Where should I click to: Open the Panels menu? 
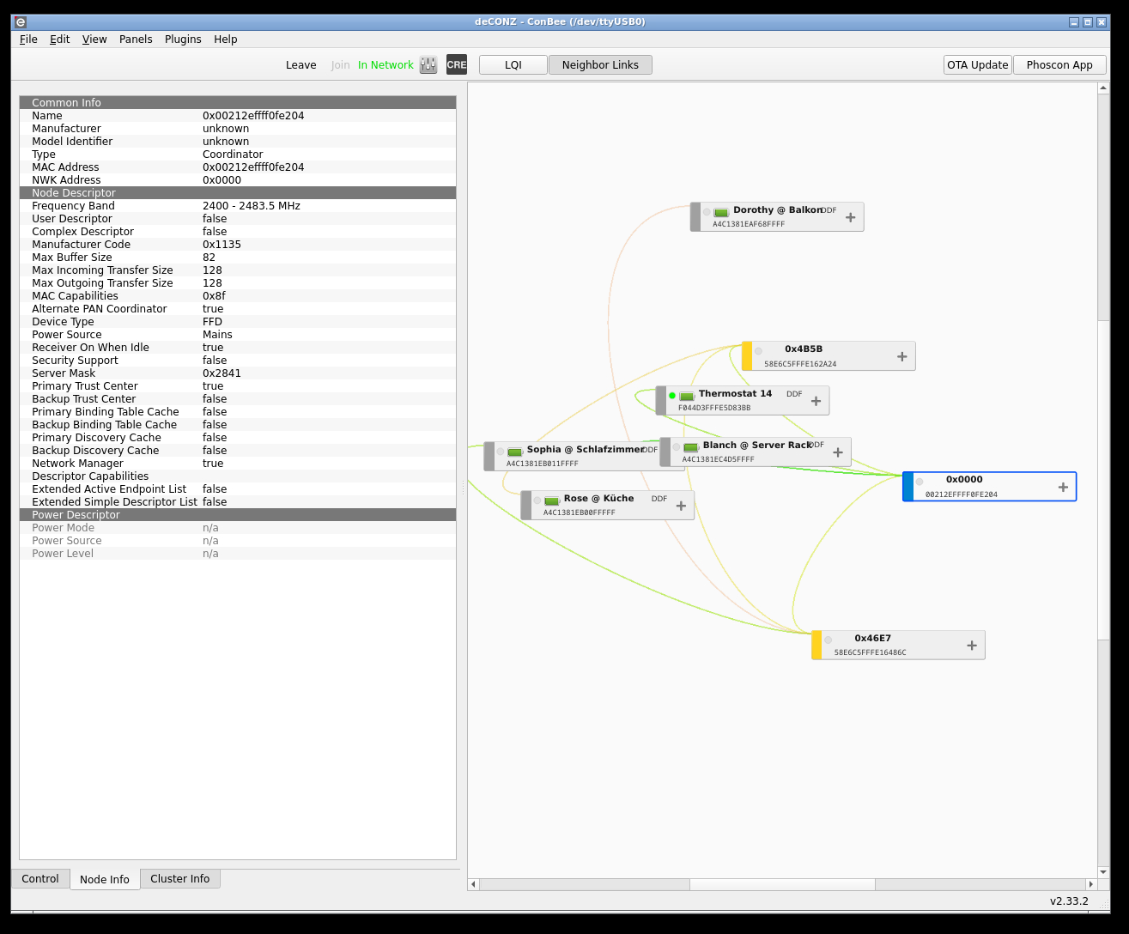(136, 39)
